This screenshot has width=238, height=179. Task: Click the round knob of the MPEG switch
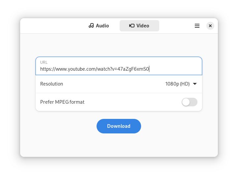[x=186, y=102]
